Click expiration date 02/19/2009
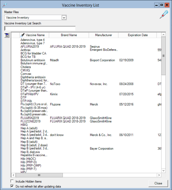Viewport: 172px width, 190px height. click(x=126, y=60)
